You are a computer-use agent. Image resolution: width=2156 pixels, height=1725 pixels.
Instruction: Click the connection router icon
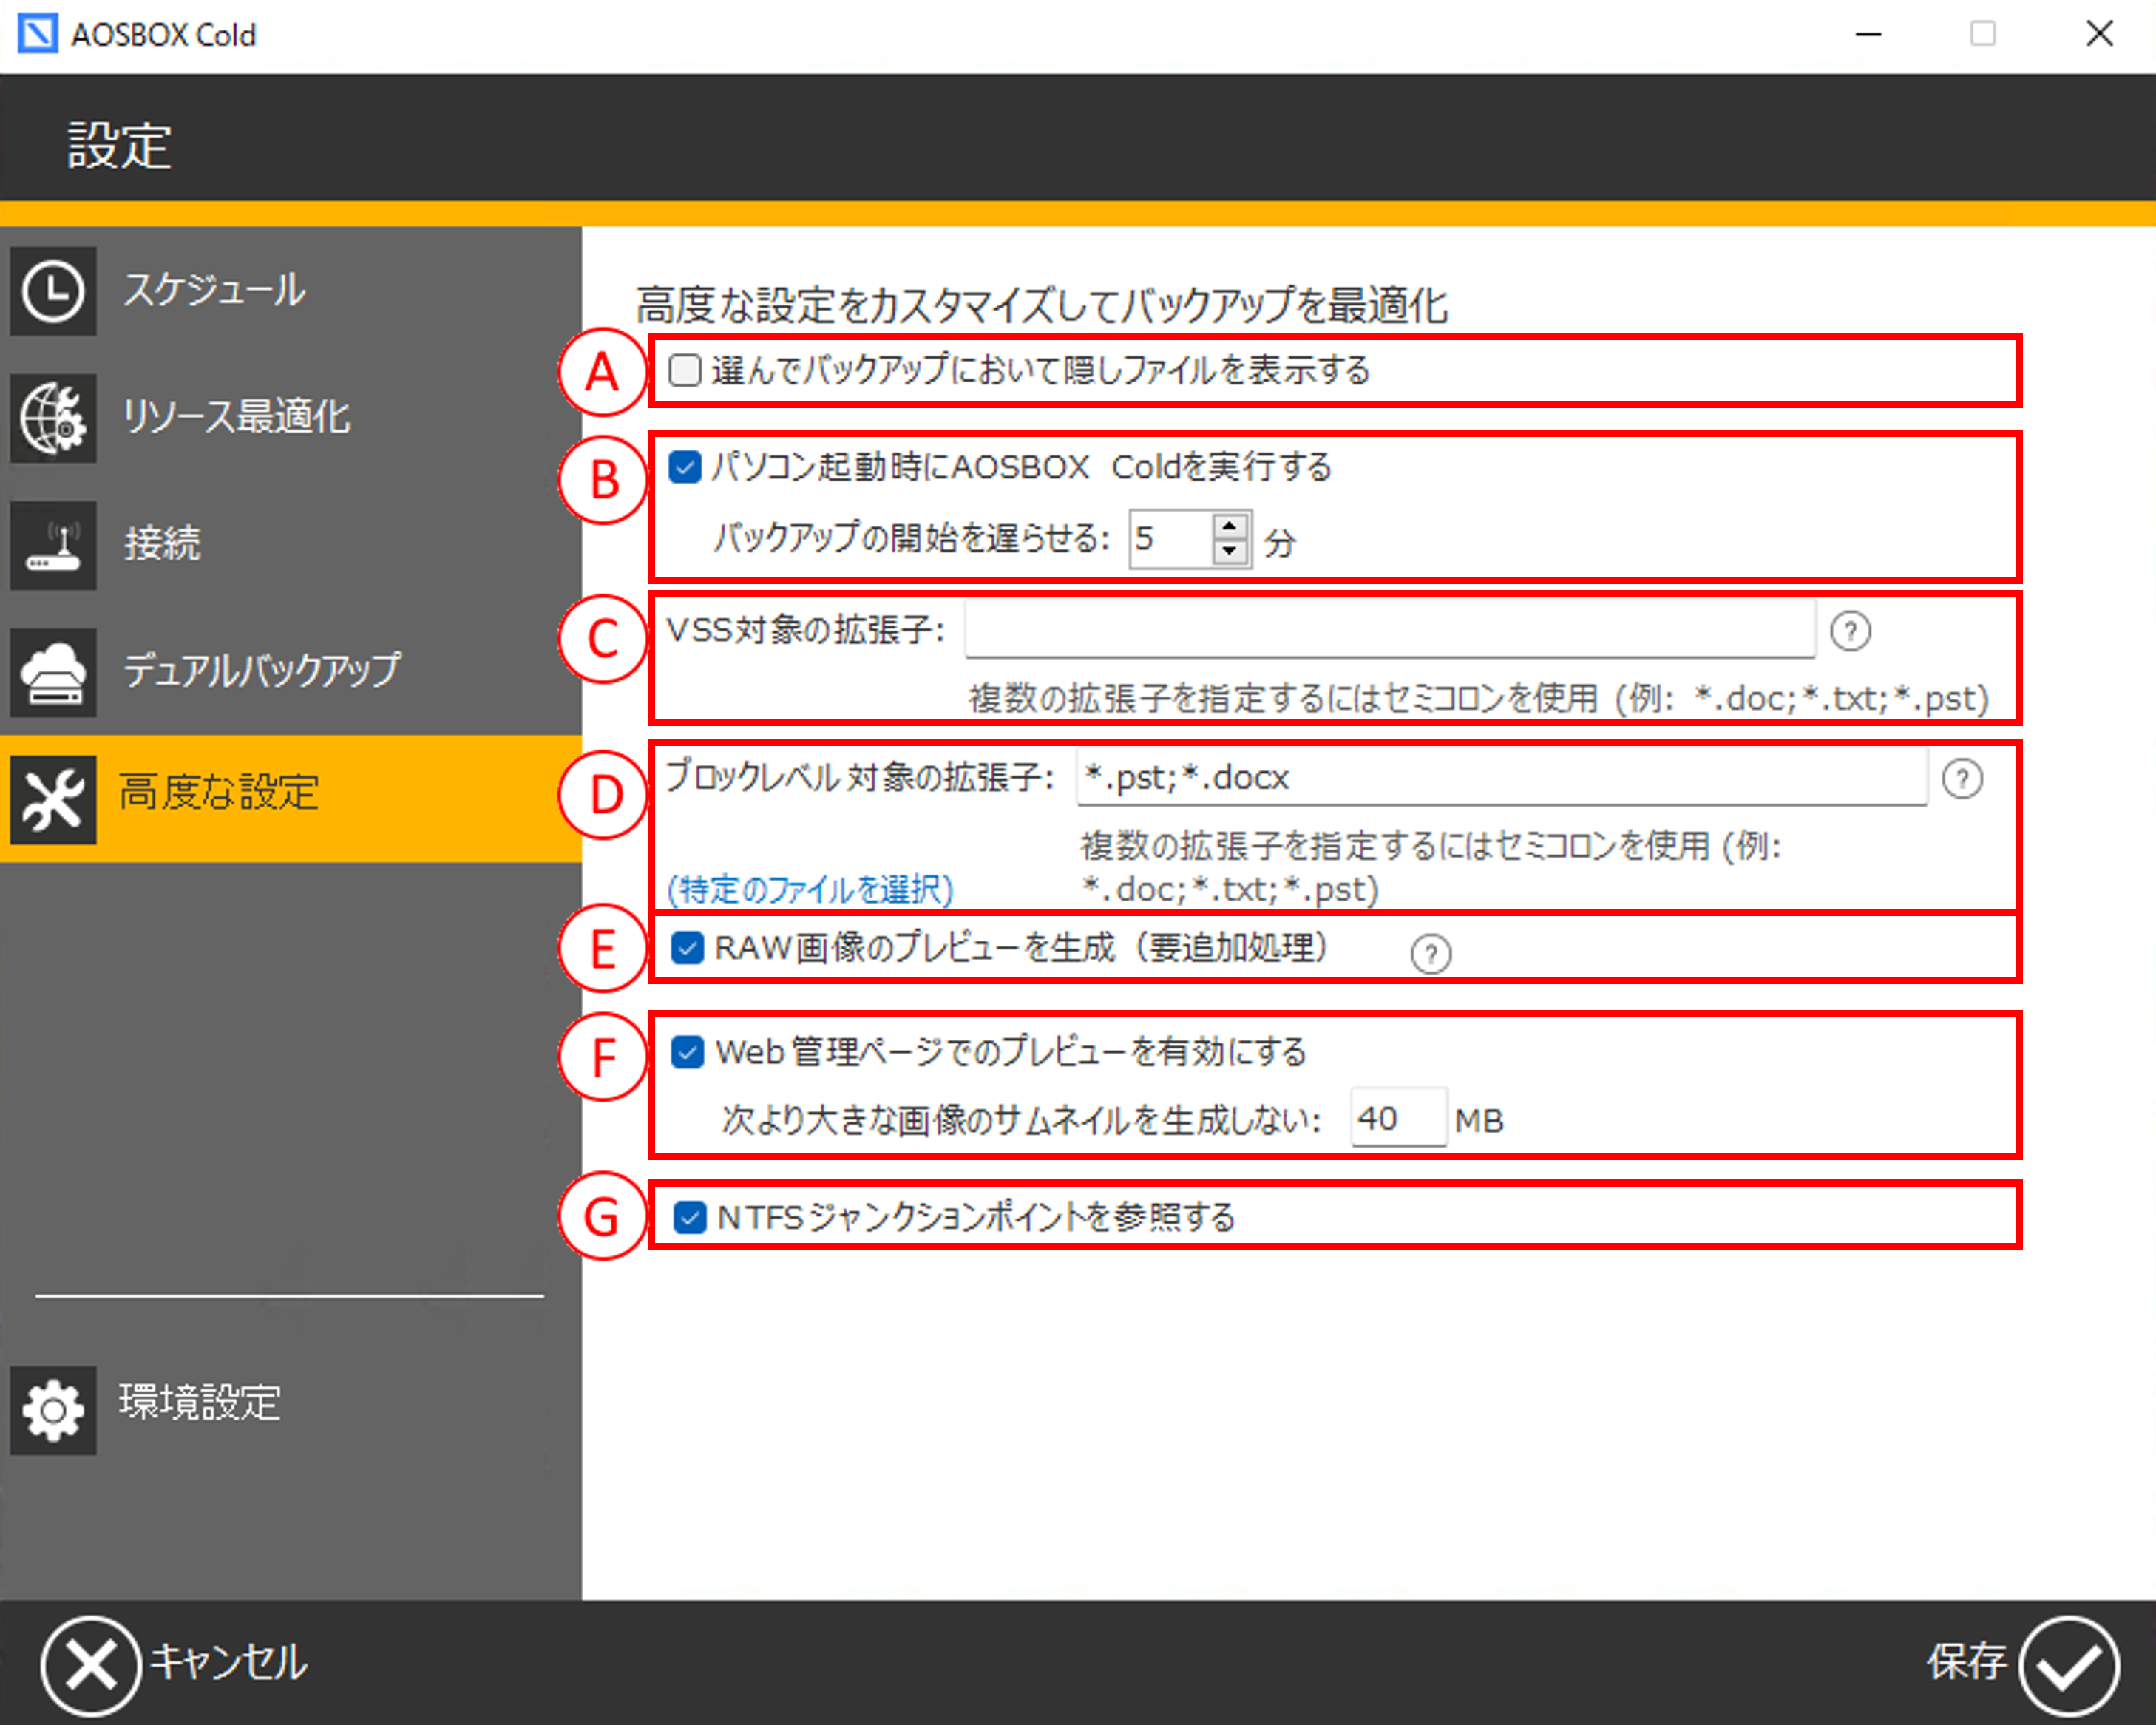click(x=53, y=545)
